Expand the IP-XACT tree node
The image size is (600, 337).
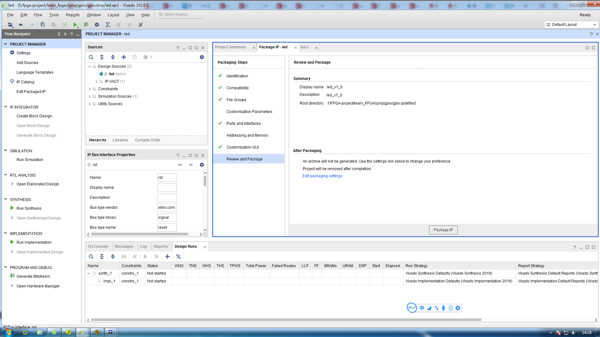[97, 81]
